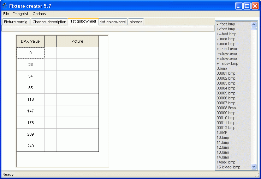Viewport: 261px width, 179px height.
Task: Open the Macros tab
Action: (x=136, y=22)
